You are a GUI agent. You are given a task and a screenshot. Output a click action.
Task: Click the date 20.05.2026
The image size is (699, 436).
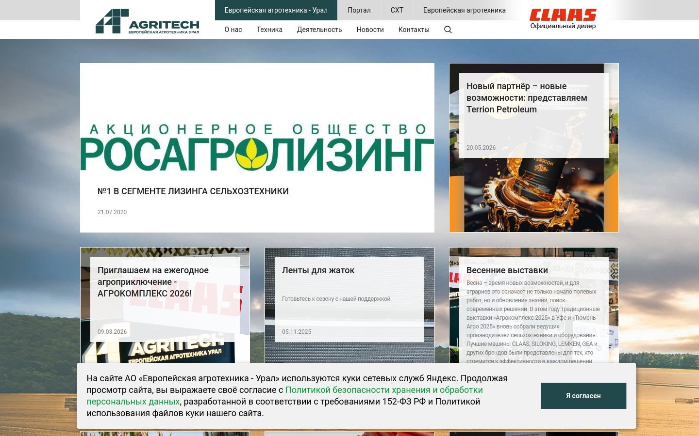481,148
